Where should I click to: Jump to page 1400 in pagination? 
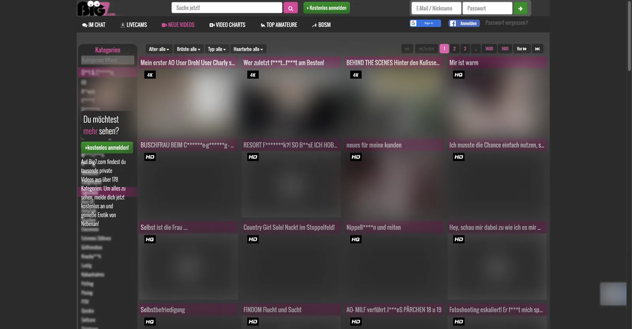[489, 49]
